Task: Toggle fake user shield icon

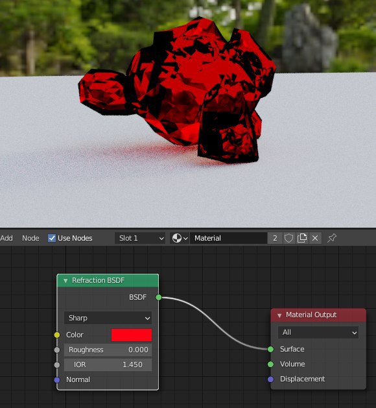Action: (288, 238)
